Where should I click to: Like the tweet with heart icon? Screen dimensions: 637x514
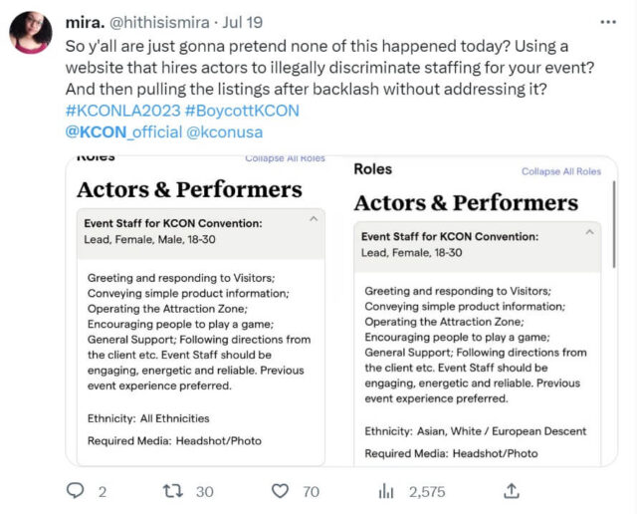(x=281, y=490)
